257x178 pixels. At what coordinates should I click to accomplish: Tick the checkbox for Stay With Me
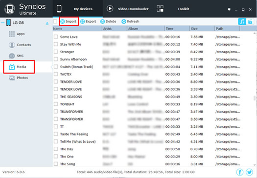56,44
